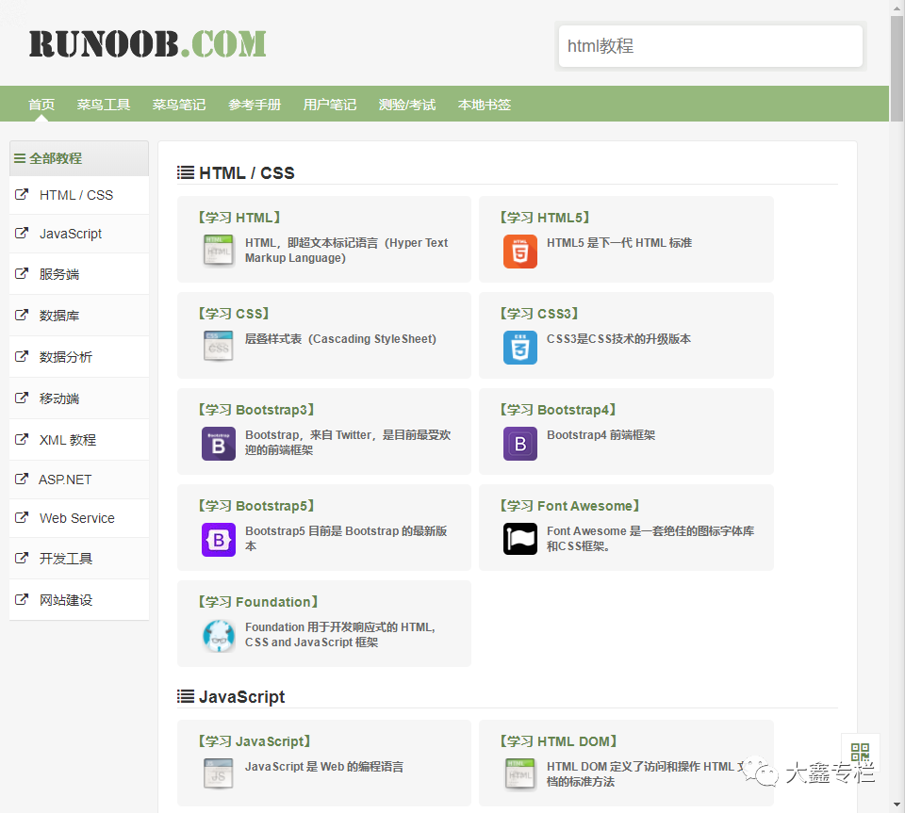The height and width of the screenshot is (813, 905).
Task: Click external-link icon beside 服务端
Action: (22, 273)
